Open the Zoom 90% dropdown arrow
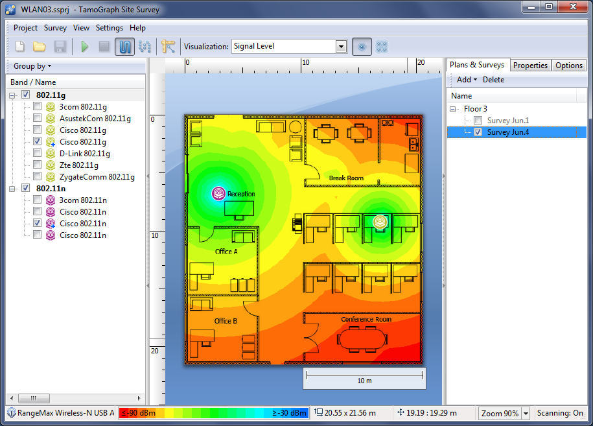Image resolution: width=593 pixels, height=426 pixels. coord(526,413)
